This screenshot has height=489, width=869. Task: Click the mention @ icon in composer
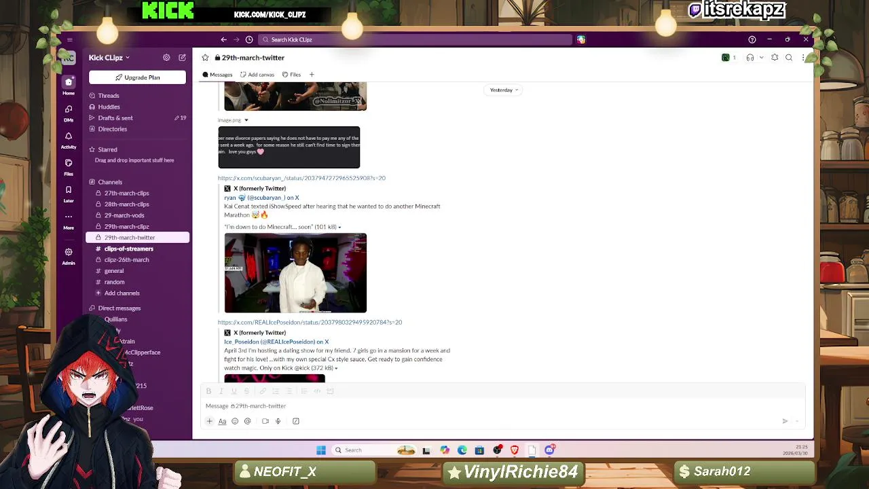247,421
